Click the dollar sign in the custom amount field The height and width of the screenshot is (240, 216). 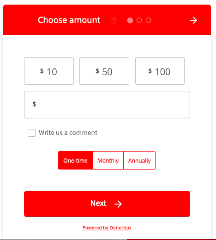[34, 104]
